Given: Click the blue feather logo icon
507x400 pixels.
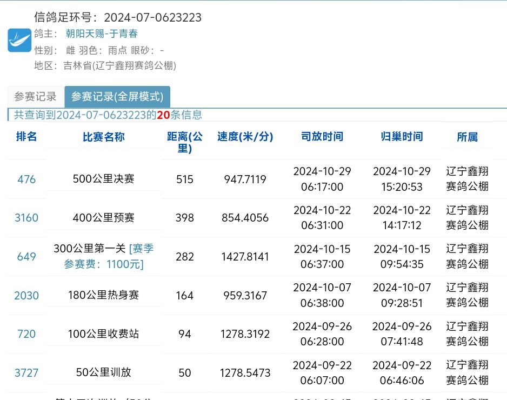Looking at the screenshot, I should coord(19,41).
